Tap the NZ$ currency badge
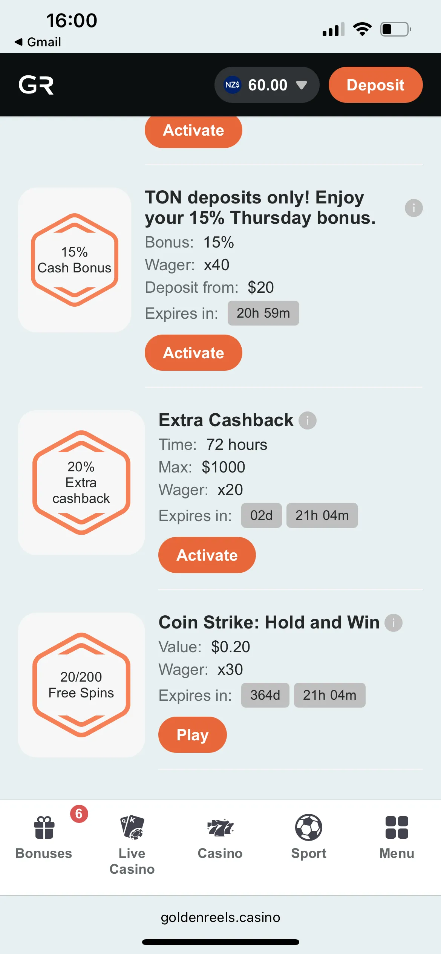Screen dimensions: 441x954 [232, 85]
